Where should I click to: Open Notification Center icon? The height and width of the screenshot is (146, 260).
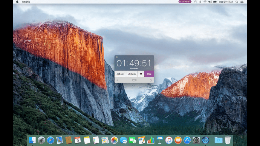pos(242,2)
